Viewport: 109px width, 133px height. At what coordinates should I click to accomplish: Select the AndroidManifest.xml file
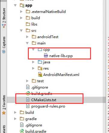point(61,75)
